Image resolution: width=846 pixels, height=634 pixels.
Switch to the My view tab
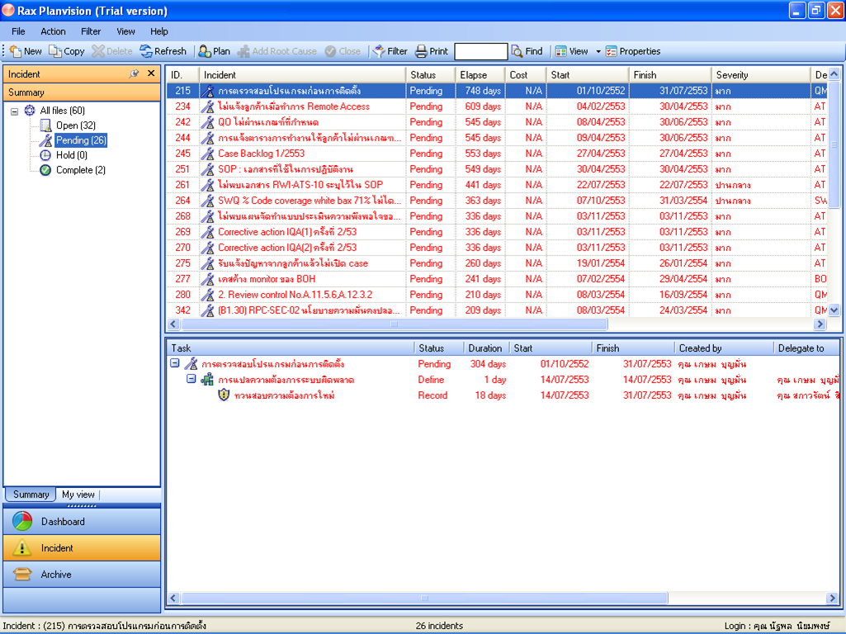tap(78, 494)
